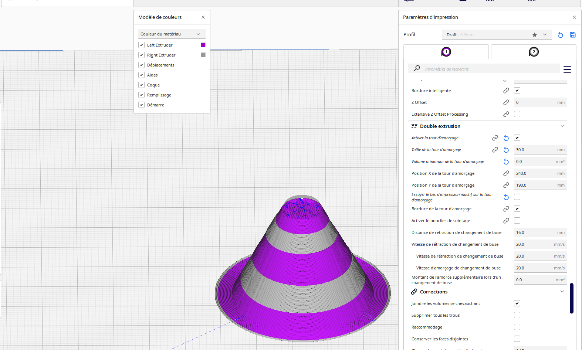Viewport: 582px width, 350px height.
Task: Enable Activer le bouclier de suintage
Action: point(517,221)
